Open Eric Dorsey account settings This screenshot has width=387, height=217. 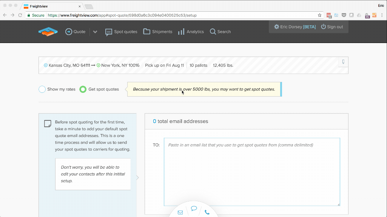click(295, 27)
